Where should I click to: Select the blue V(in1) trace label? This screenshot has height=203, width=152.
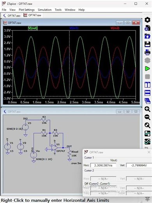pos(74,28)
